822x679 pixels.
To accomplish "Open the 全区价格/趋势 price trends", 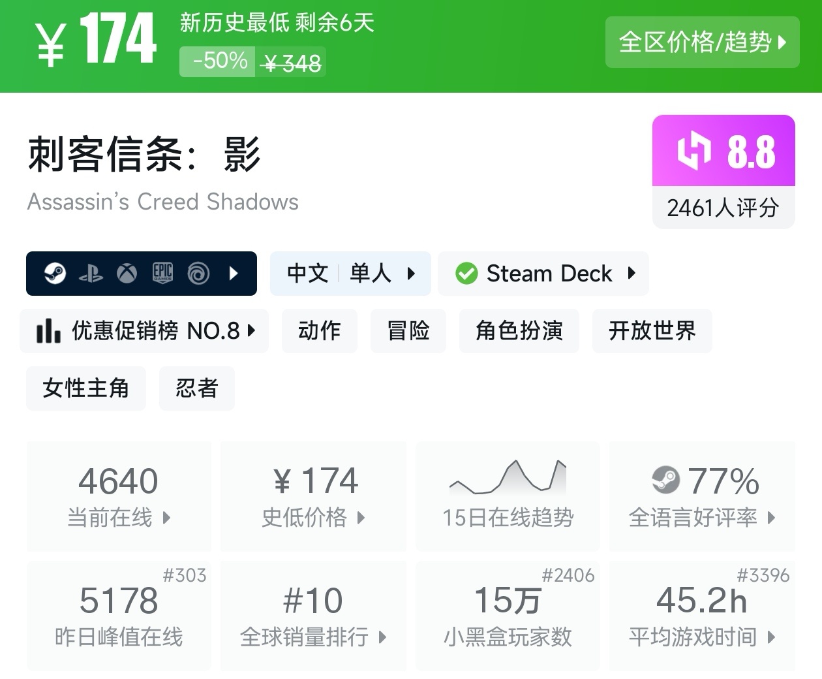I will tap(702, 42).
